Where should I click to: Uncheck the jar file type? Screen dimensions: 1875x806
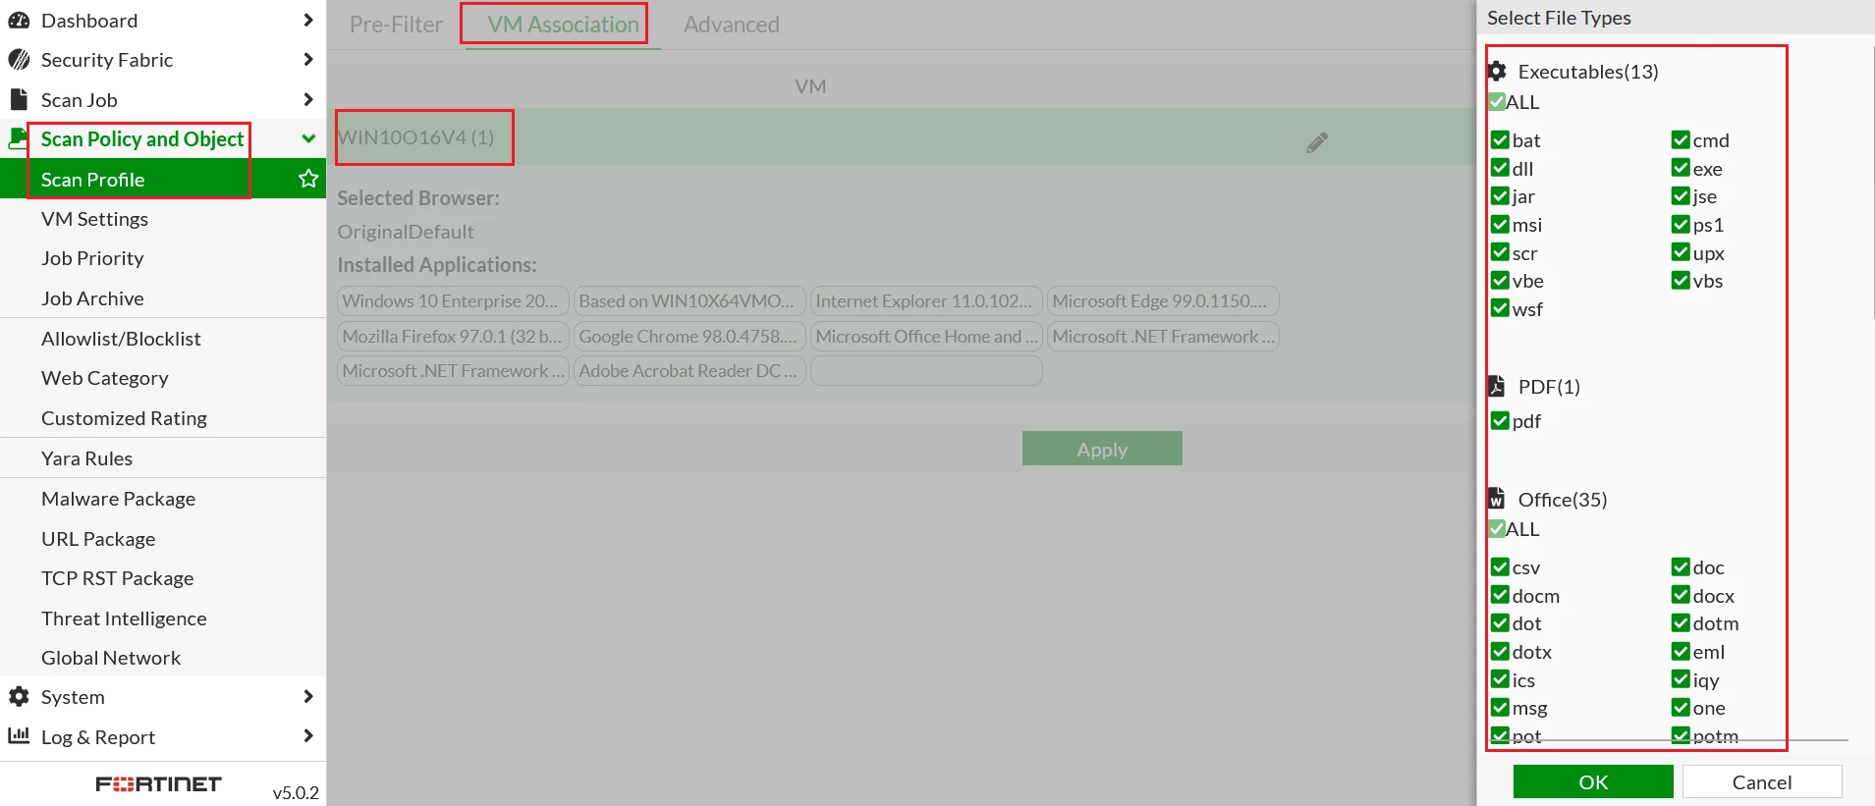click(1500, 196)
